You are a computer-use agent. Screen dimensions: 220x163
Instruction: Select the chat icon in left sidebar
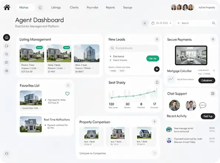coord(6,62)
